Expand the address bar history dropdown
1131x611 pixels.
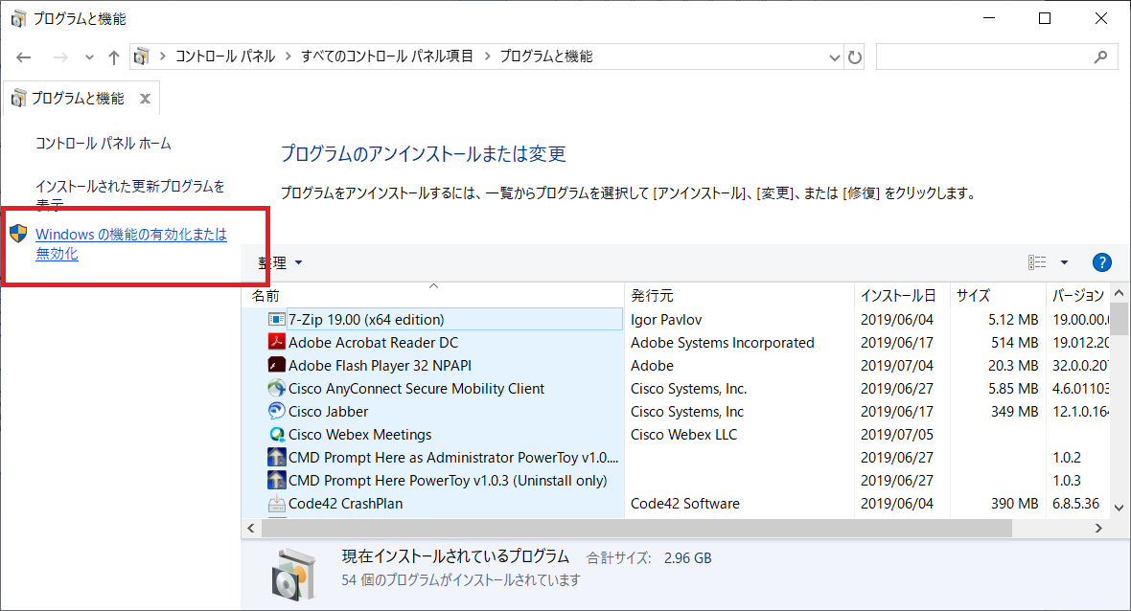pos(835,57)
